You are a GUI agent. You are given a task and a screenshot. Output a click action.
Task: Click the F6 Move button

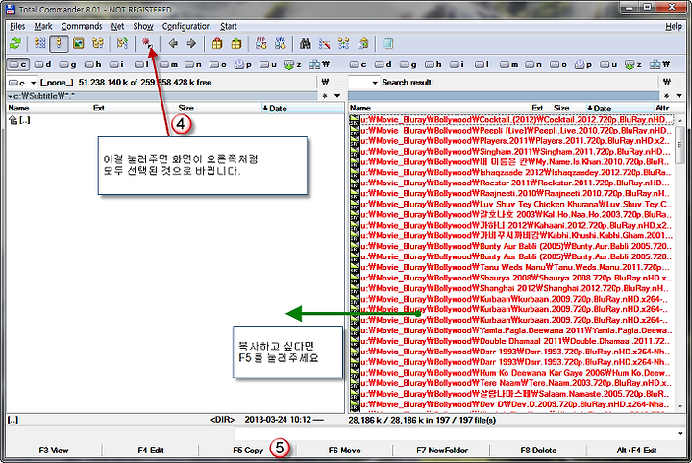click(345, 451)
